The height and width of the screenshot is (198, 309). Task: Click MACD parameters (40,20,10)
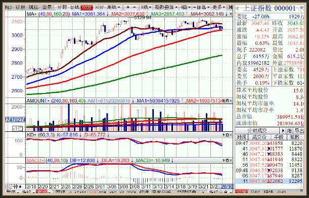tap(57, 161)
